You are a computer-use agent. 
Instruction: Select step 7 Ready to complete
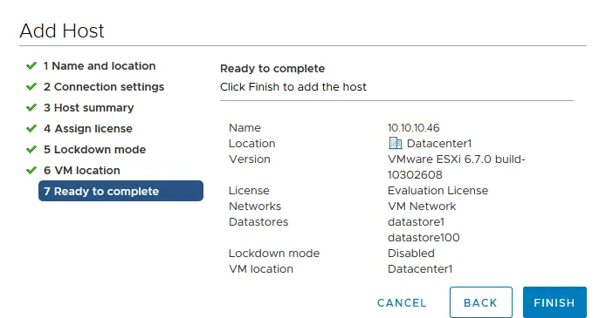pyautogui.click(x=121, y=191)
